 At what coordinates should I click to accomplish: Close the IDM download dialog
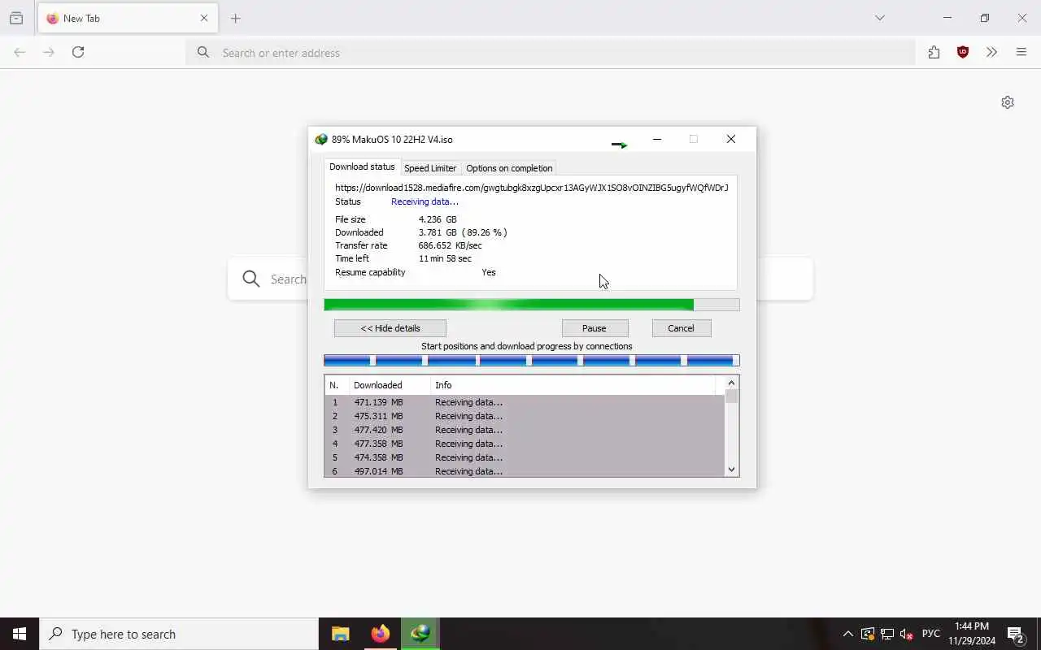point(731,139)
